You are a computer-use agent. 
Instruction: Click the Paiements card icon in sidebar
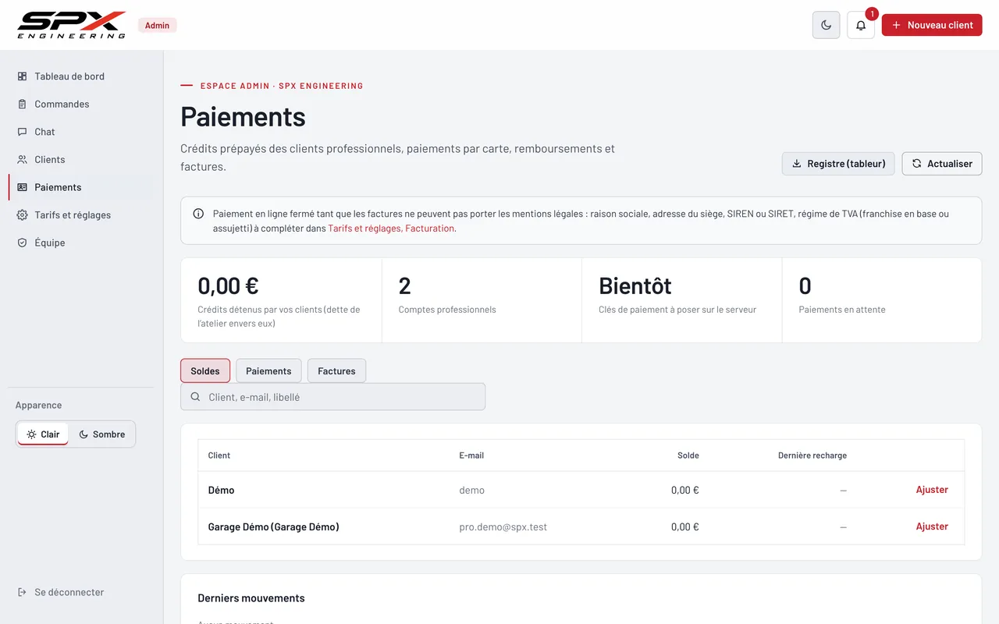(22, 187)
